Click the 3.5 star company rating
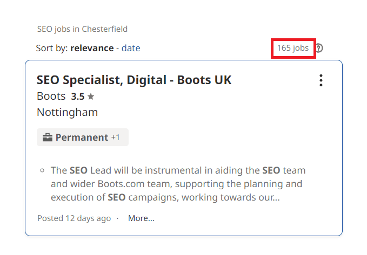367x255 pixels. (83, 97)
